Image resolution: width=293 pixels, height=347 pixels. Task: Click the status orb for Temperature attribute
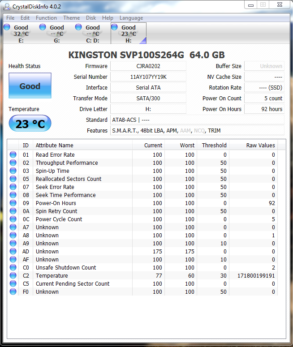(13, 275)
